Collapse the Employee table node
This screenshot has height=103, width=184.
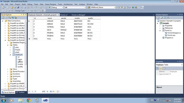coord(10,55)
